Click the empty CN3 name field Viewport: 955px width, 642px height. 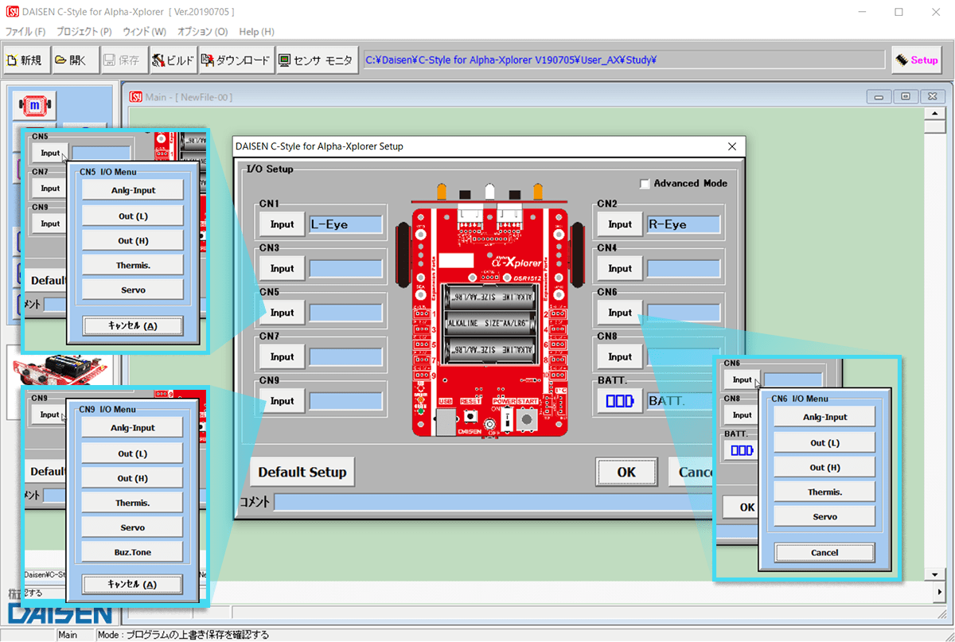(x=345, y=269)
